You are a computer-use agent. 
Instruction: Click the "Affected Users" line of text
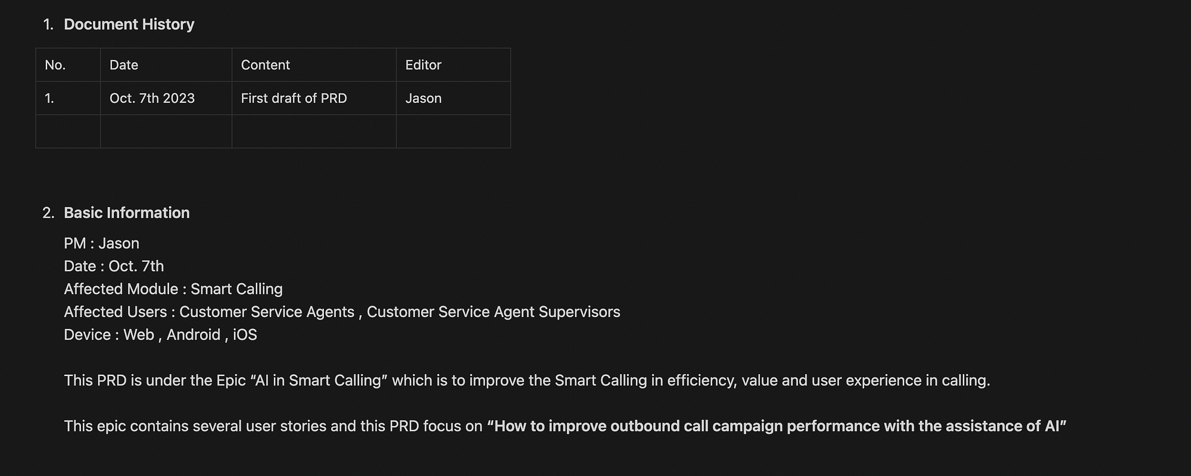click(342, 312)
